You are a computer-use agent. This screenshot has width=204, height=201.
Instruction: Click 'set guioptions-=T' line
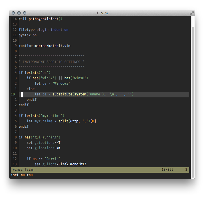pos(43,143)
